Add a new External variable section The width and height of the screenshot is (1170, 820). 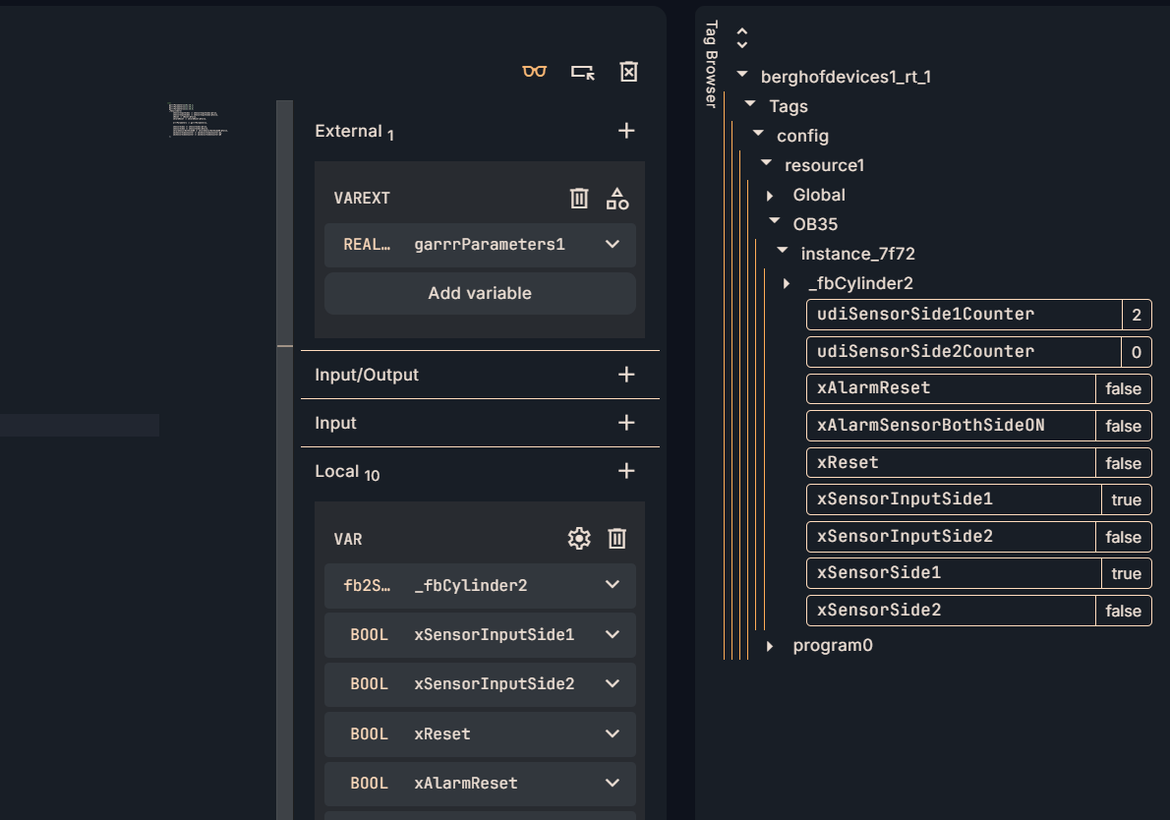(x=626, y=131)
